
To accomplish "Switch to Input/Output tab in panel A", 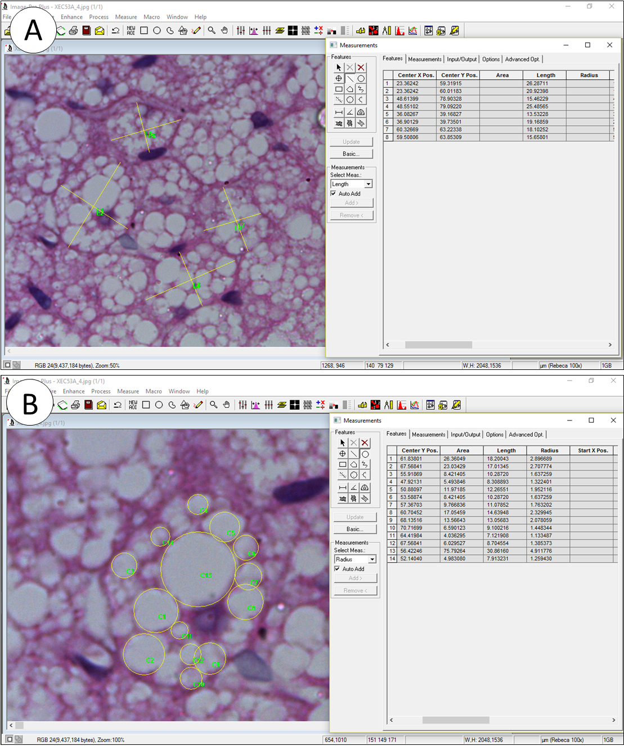I will [462, 59].
